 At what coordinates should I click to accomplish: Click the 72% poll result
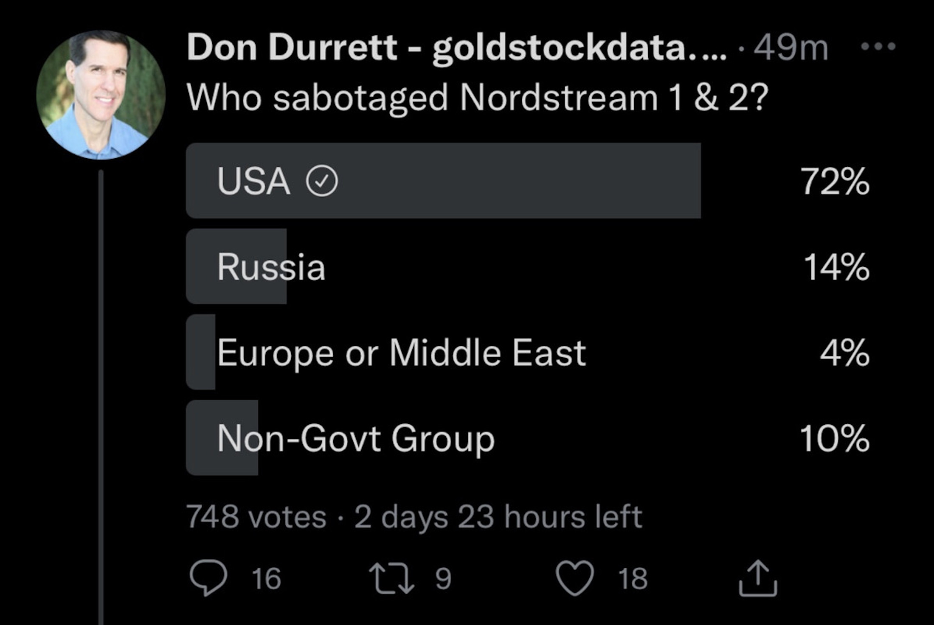(x=834, y=181)
